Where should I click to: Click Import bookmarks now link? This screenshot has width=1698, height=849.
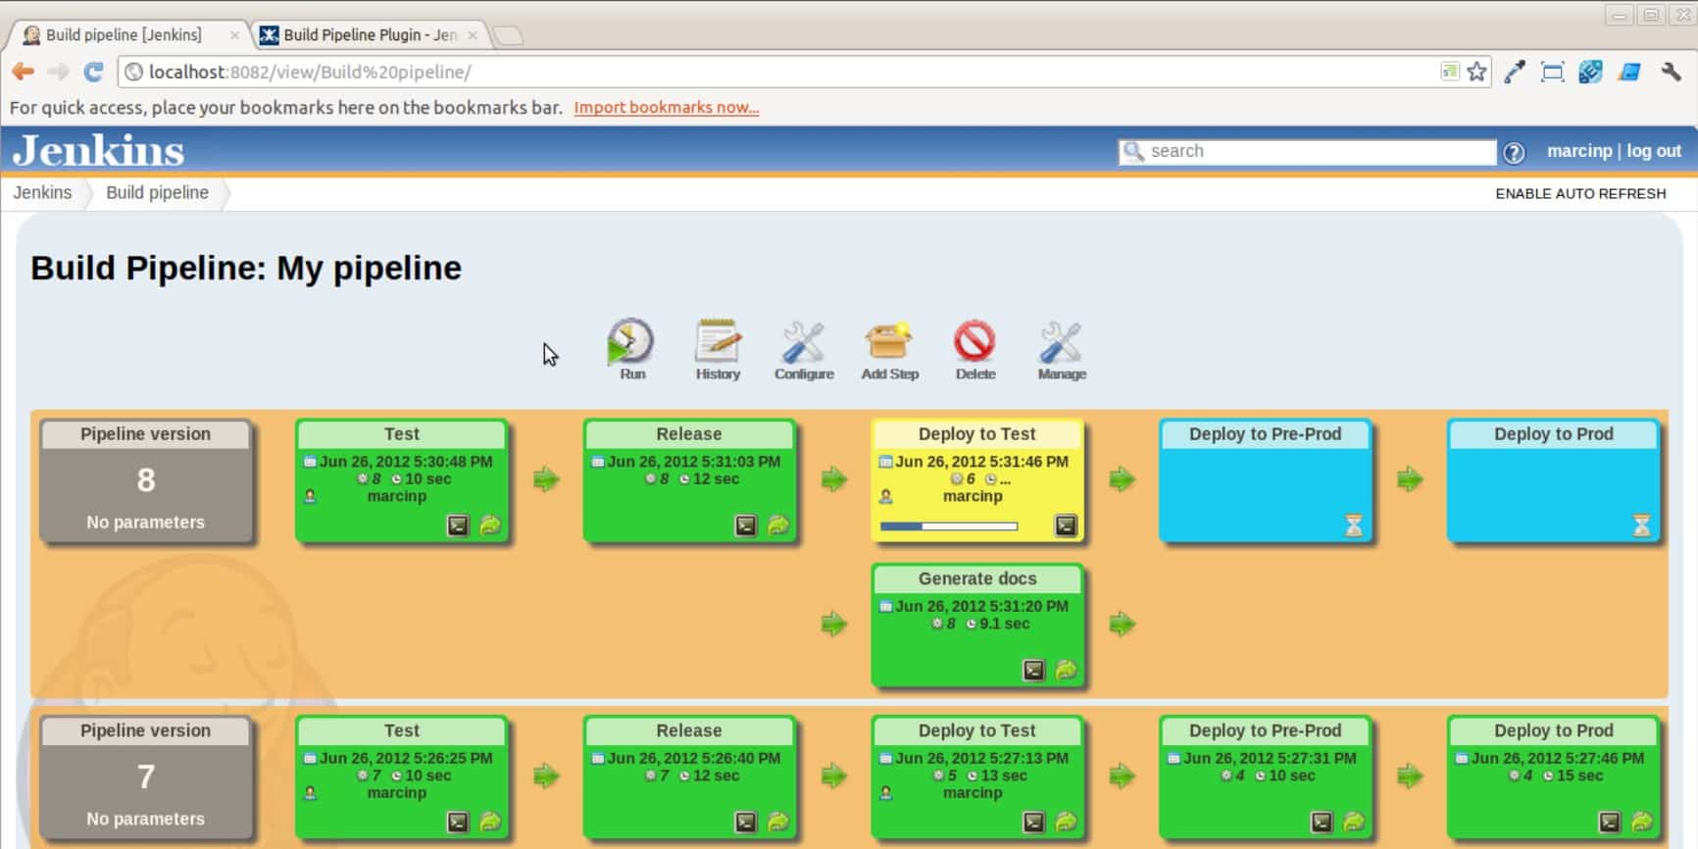(x=667, y=107)
